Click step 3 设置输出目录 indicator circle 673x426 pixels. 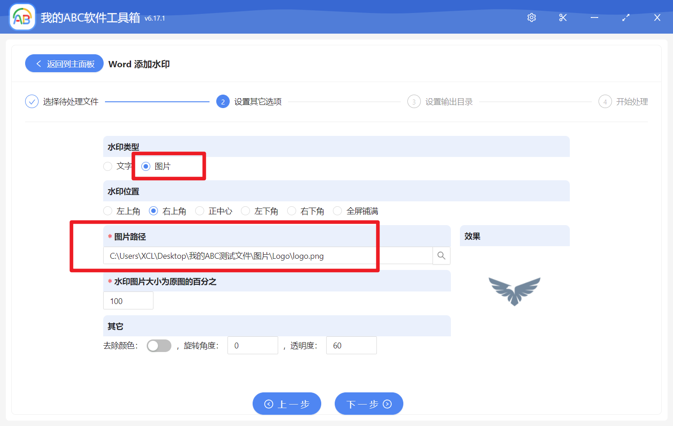point(414,101)
